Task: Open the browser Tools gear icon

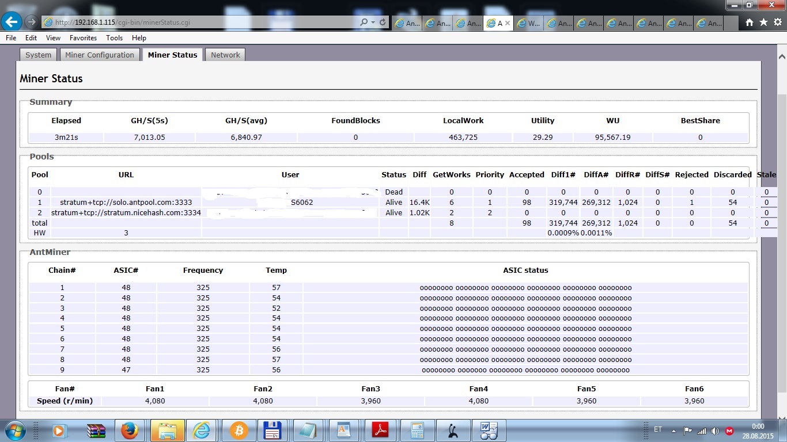Action: [x=777, y=22]
